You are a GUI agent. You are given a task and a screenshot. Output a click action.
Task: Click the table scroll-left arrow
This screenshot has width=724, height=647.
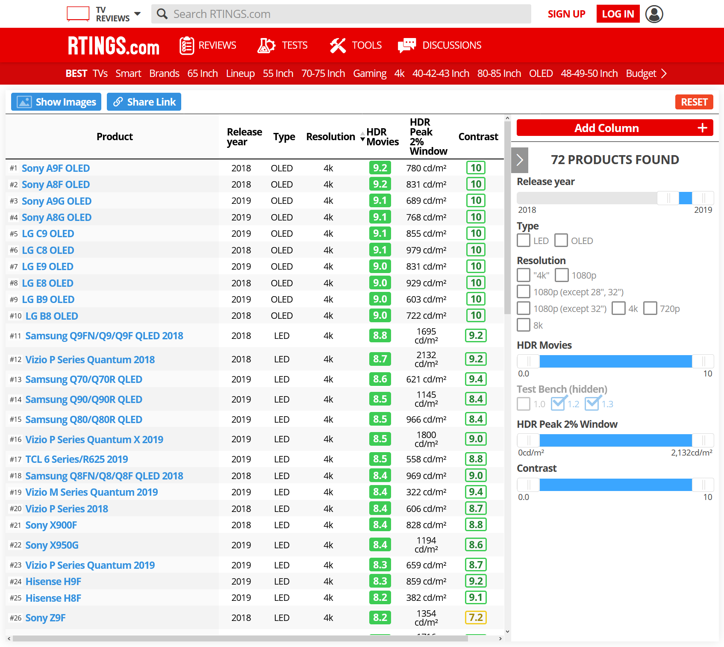tap(9, 638)
